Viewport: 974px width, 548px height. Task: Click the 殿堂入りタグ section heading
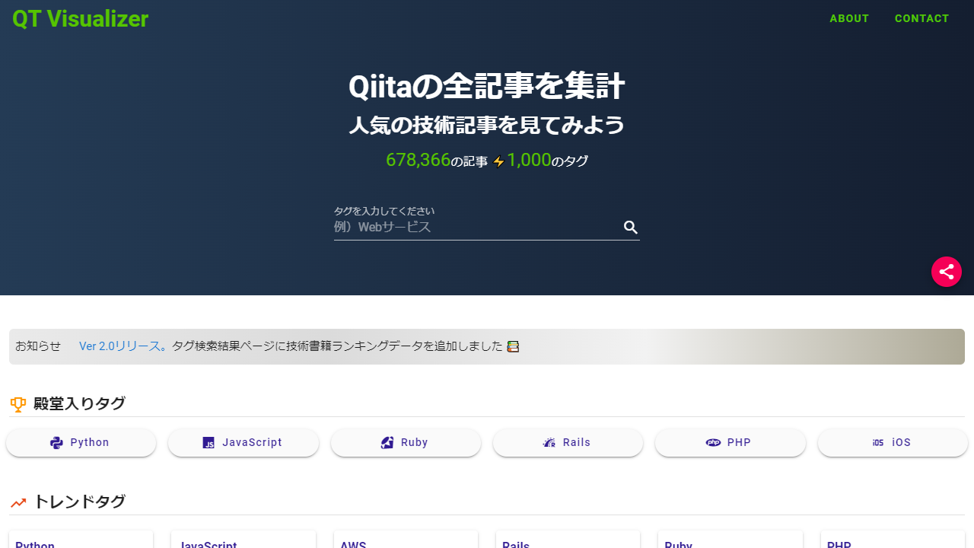(x=79, y=404)
